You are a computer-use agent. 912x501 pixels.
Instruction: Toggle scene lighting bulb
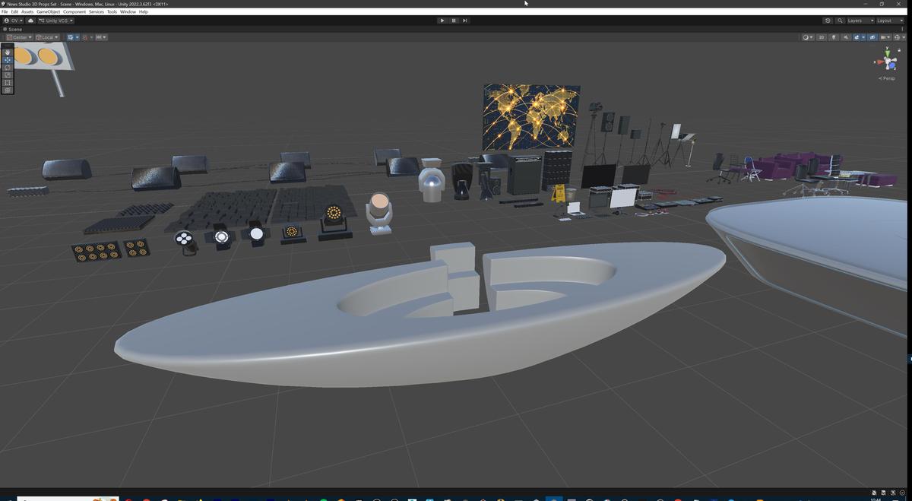[834, 37]
